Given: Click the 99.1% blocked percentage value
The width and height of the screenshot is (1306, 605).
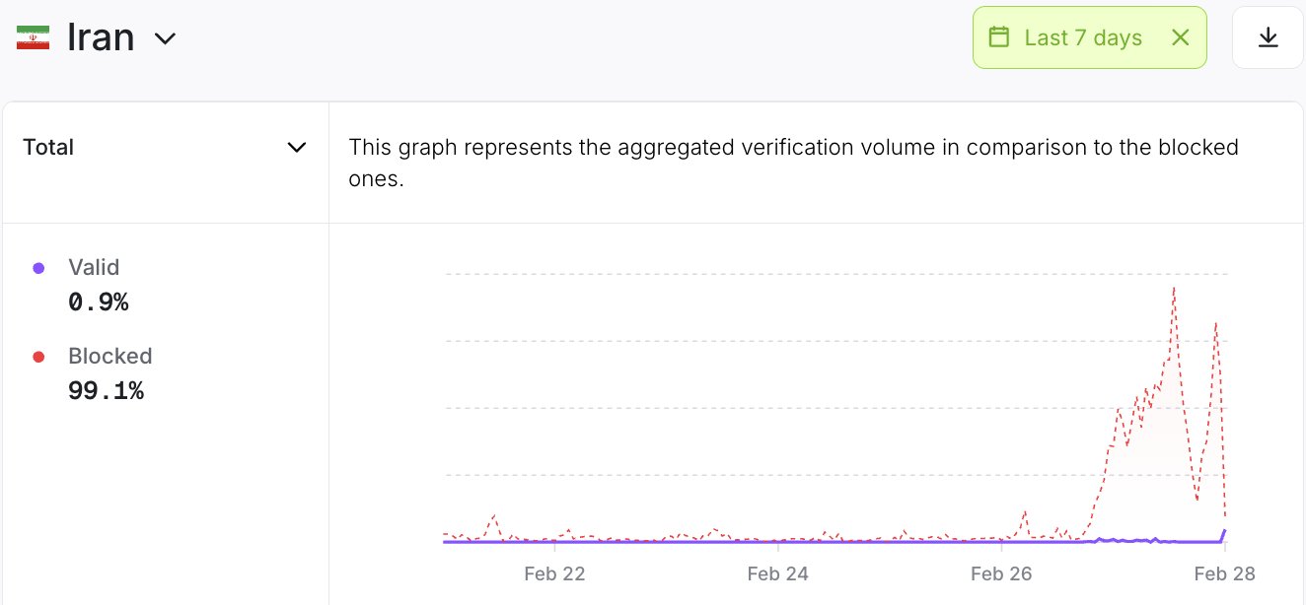Looking at the screenshot, I should [x=106, y=391].
